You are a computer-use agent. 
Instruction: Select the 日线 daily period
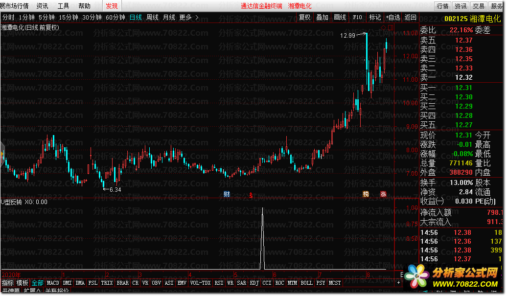click(136, 18)
